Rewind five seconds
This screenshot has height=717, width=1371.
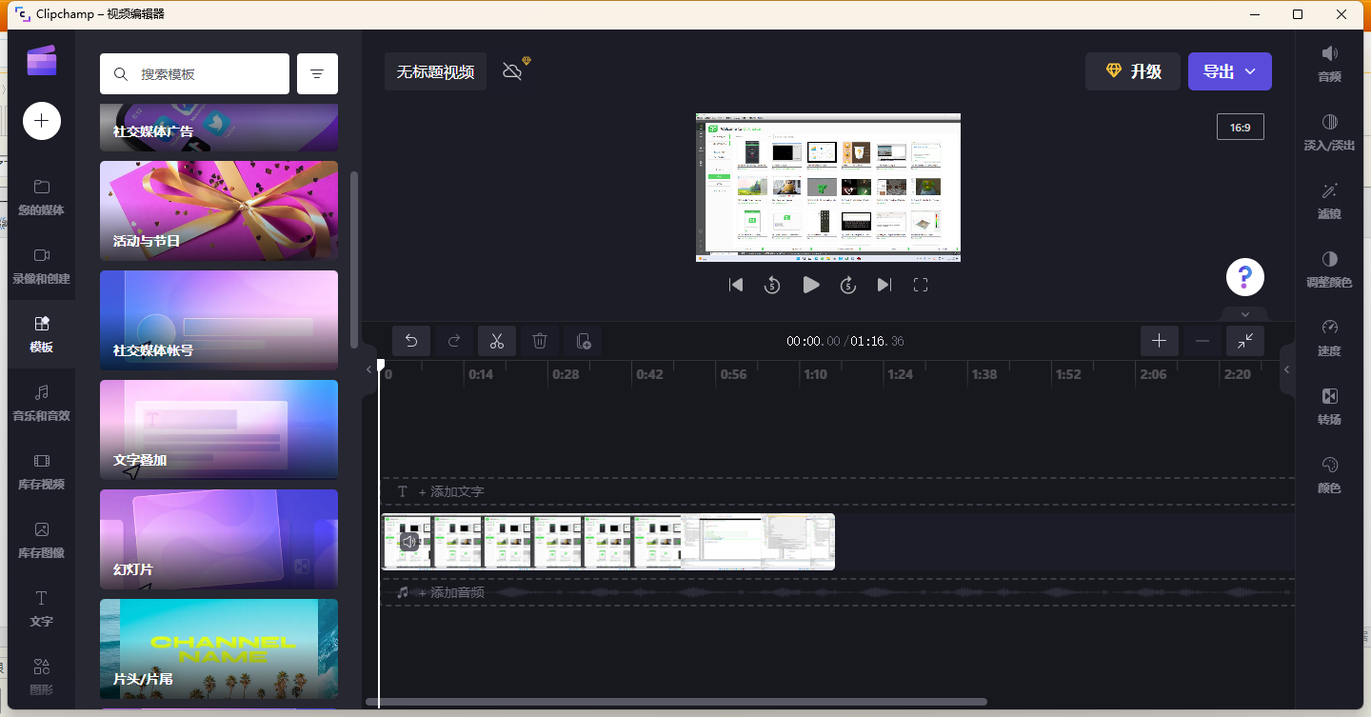pyautogui.click(x=772, y=285)
